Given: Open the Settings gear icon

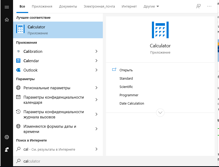Looking at the screenshot, I should (7, 137).
